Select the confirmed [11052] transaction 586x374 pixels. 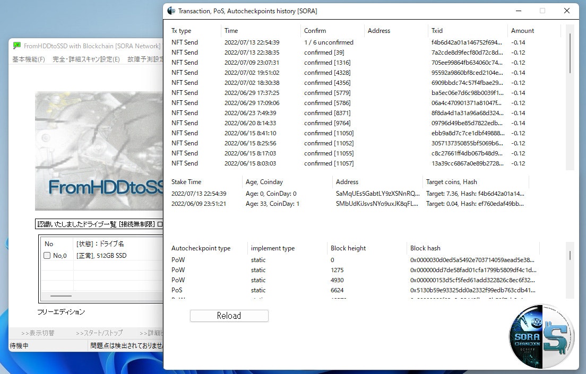tap(364, 143)
